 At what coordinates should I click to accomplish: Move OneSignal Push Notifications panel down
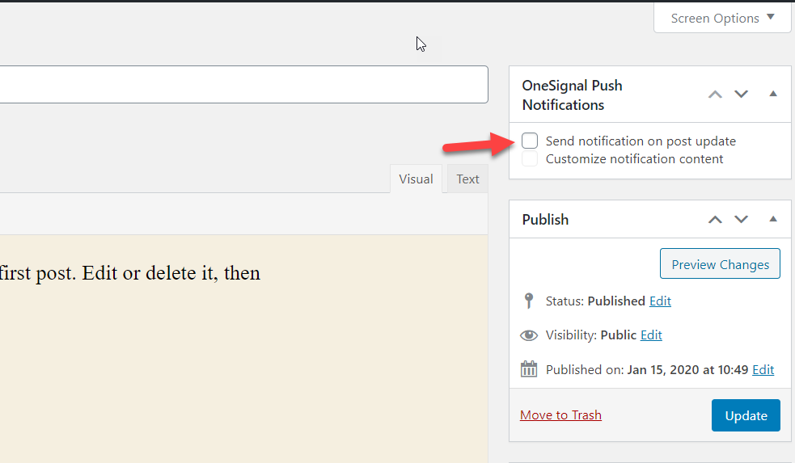point(742,95)
